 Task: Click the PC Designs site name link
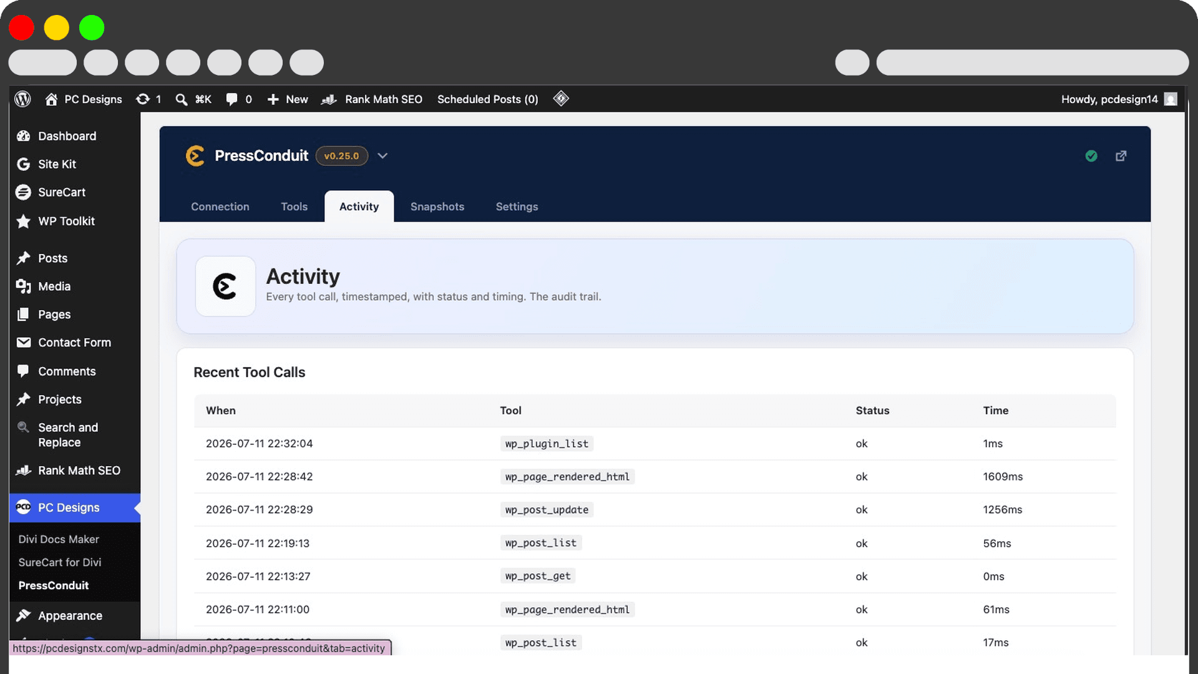coord(93,99)
